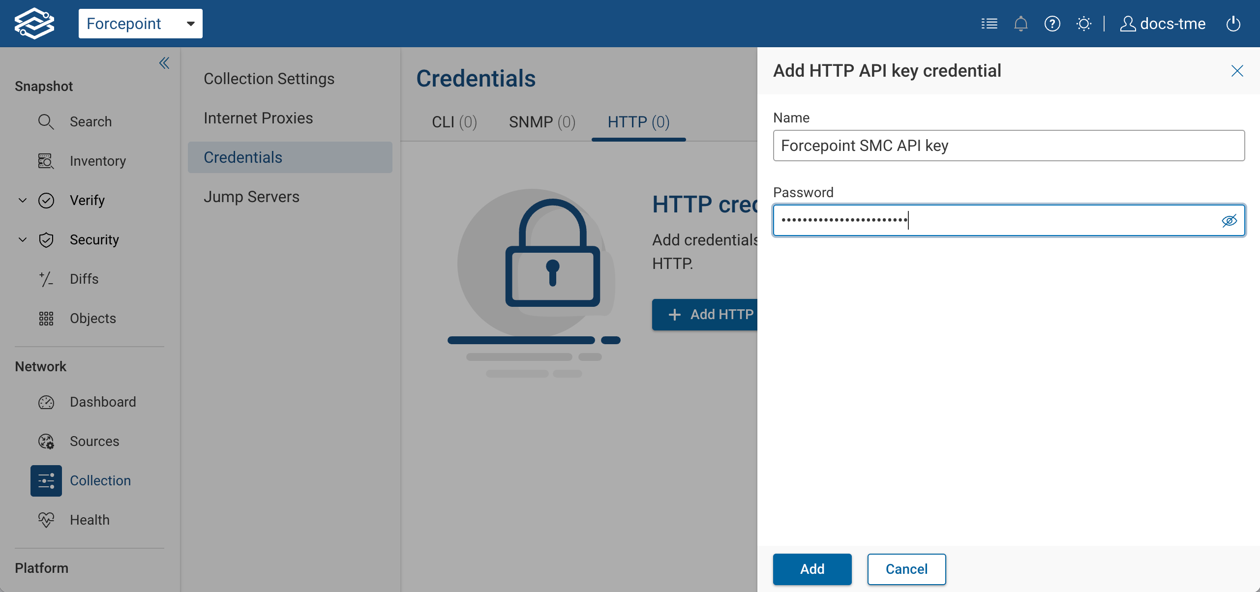The height and width of the screenshot is (592, 1260).
Task: Open the Health page icon
Action: pos(46,520)
